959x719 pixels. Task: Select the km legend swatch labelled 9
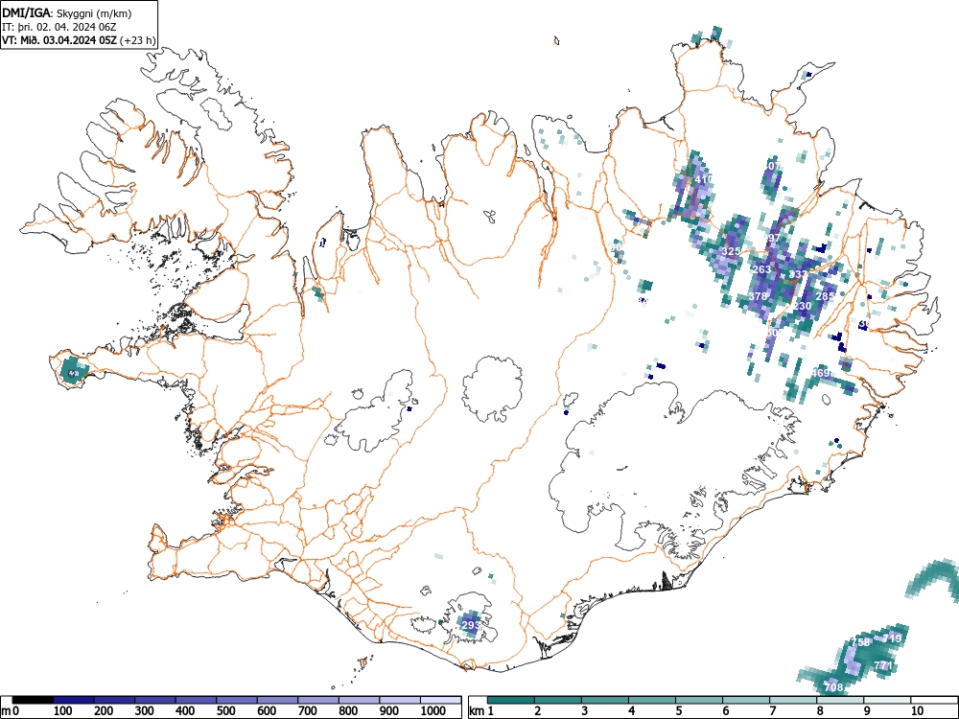pyautogui.click(x=887, y=700)
